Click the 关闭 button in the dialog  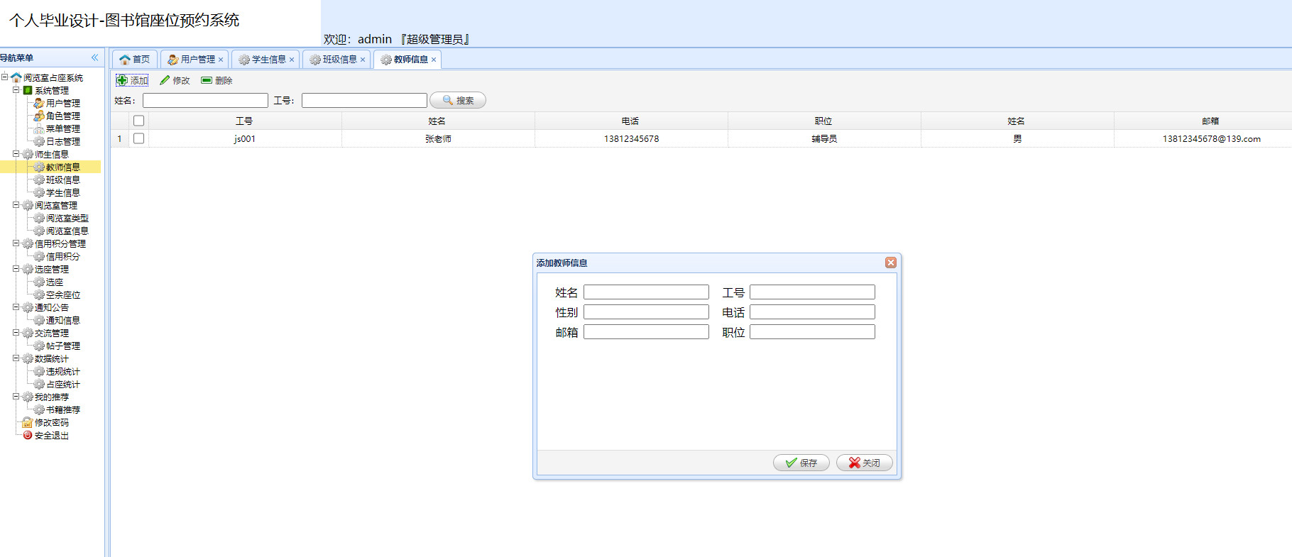pyautogui.click(x=865, y=463)
